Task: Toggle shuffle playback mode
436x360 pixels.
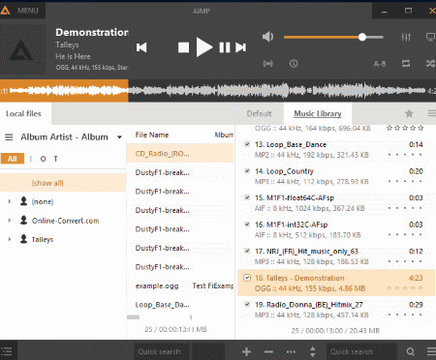Action: click(x=430, y=63)
